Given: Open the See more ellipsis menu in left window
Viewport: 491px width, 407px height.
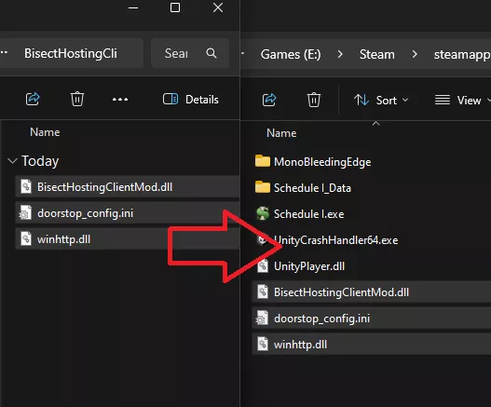Looking at the screenshot, I should 120,100.
